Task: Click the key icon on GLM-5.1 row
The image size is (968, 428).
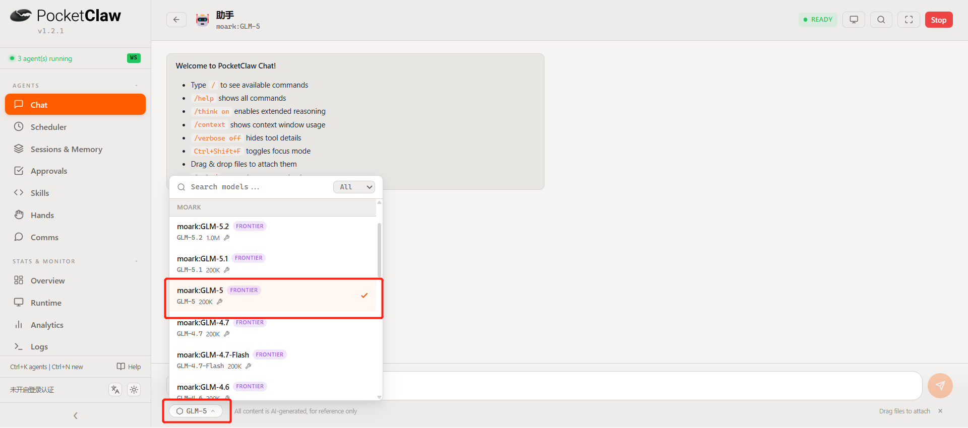Action: [x=227, y=270]
